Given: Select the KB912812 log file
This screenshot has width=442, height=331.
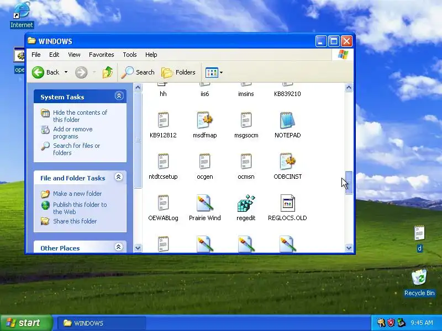Looking at the screenshot, I should click(163, 120).
